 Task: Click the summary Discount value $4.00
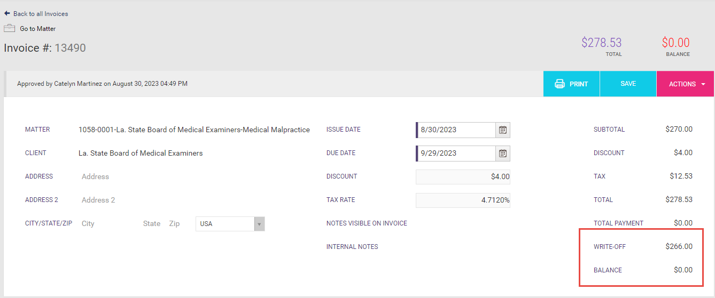pos(683,153)
